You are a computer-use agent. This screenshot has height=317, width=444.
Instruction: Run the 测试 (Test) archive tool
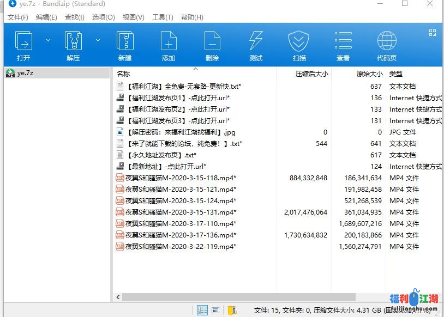pyautogui.click(x=256, y=46)
